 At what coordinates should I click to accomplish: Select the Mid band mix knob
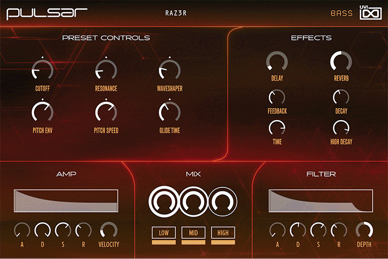pos(193,202)
